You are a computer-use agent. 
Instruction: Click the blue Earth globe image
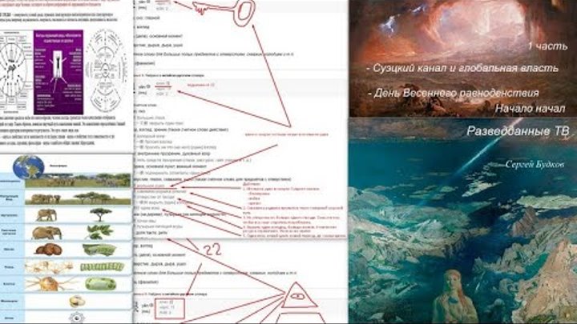[x=28, y=166]
